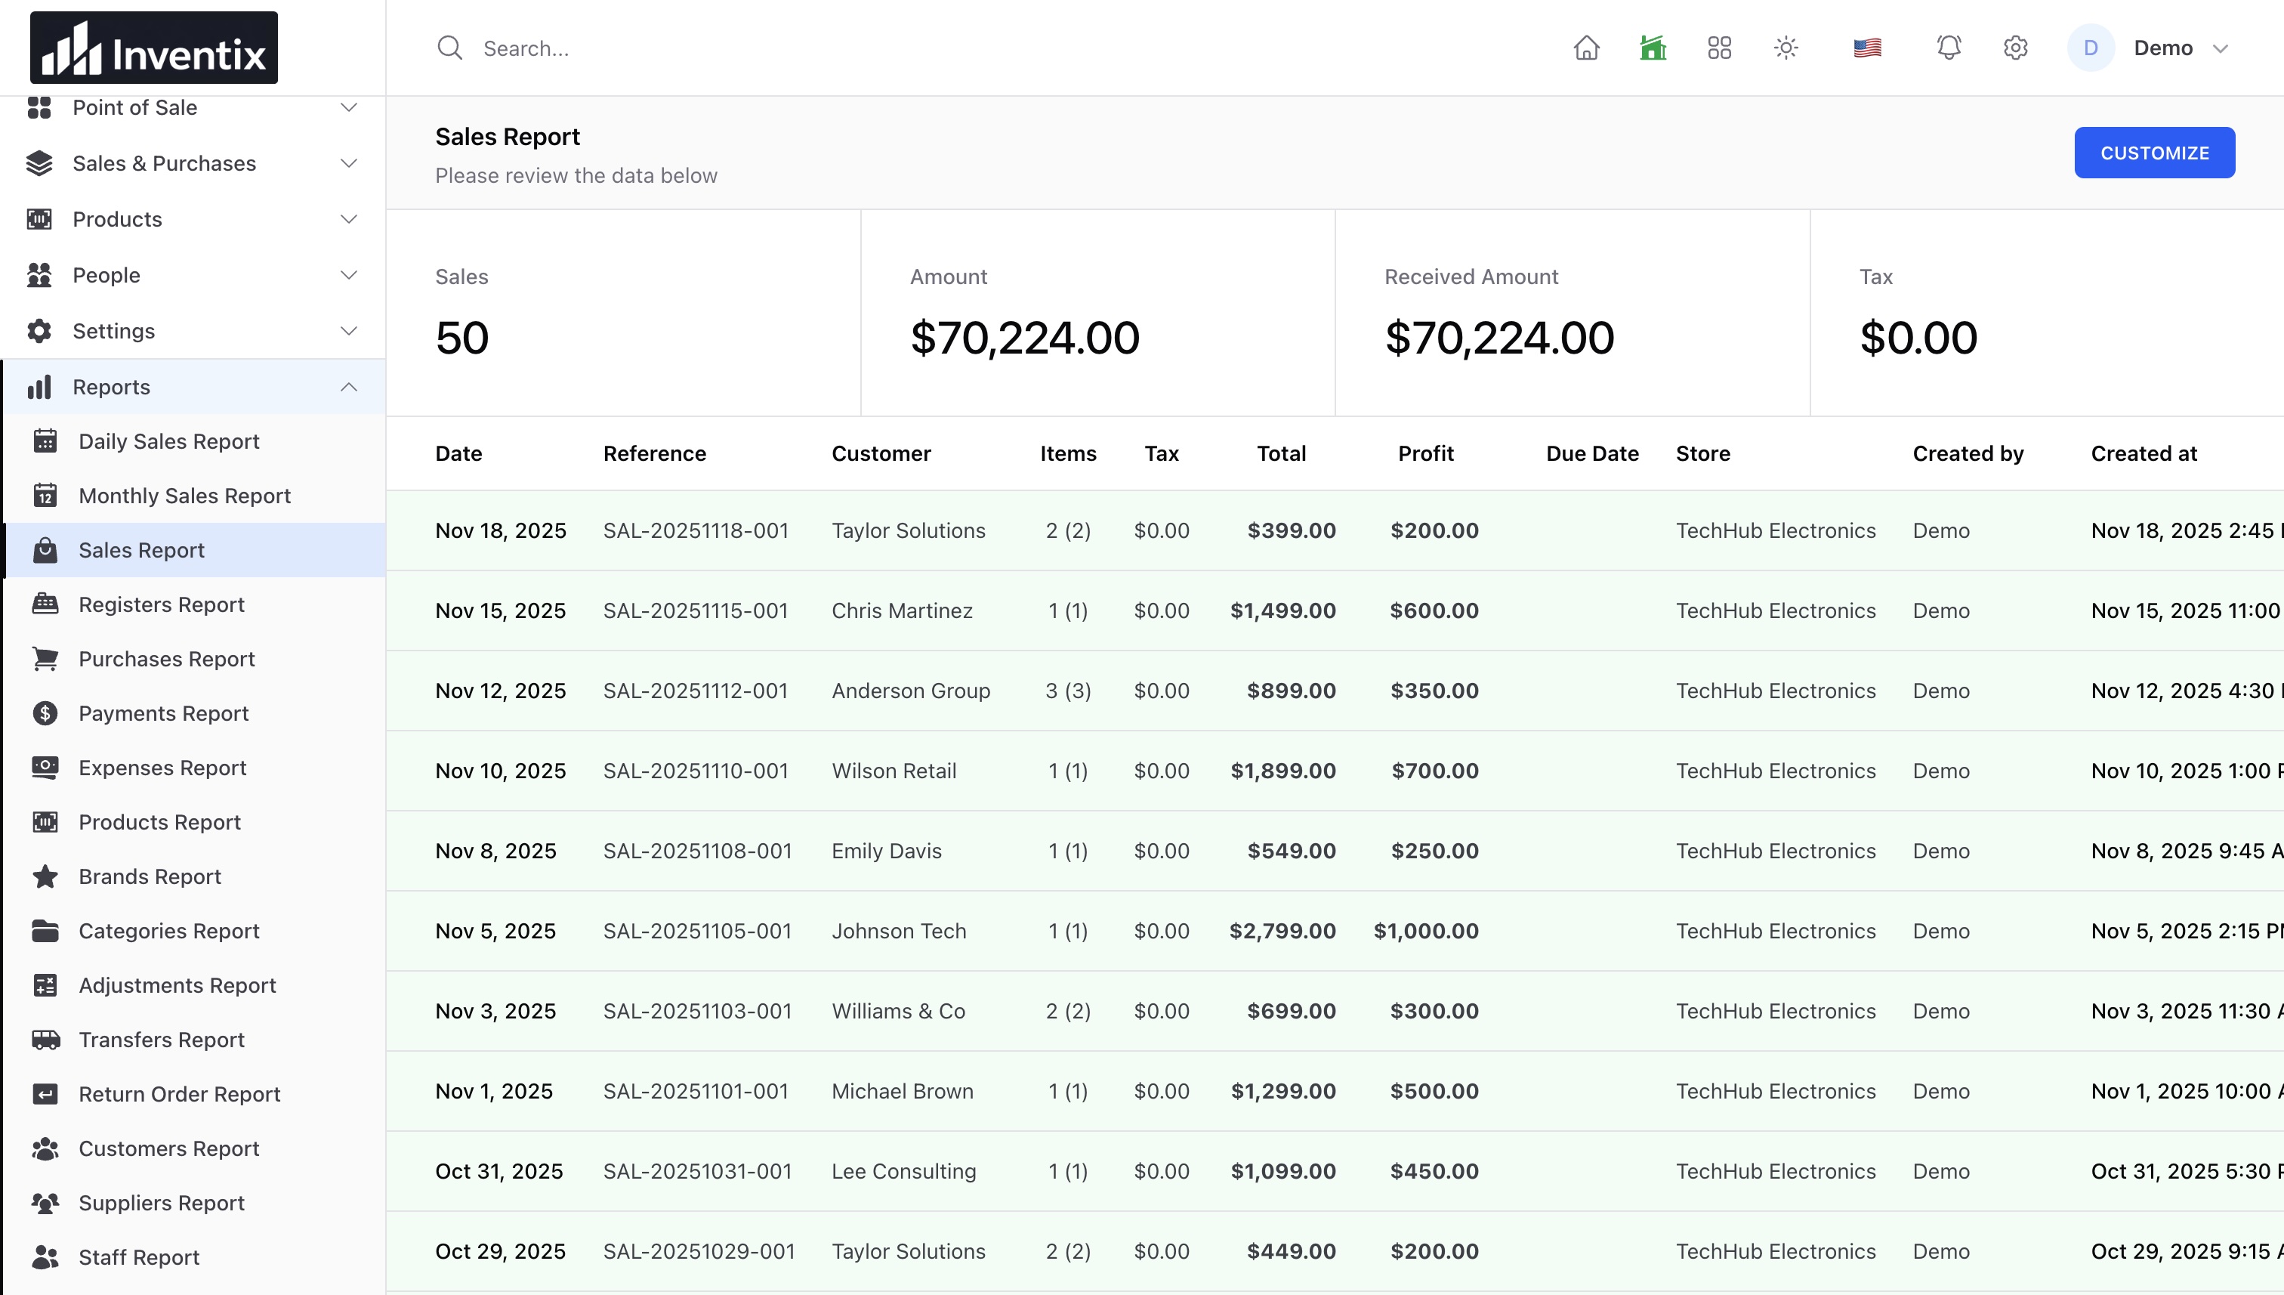
Task: Focus the Search input field
Action: pyautogui.click(x=978, y=48)
